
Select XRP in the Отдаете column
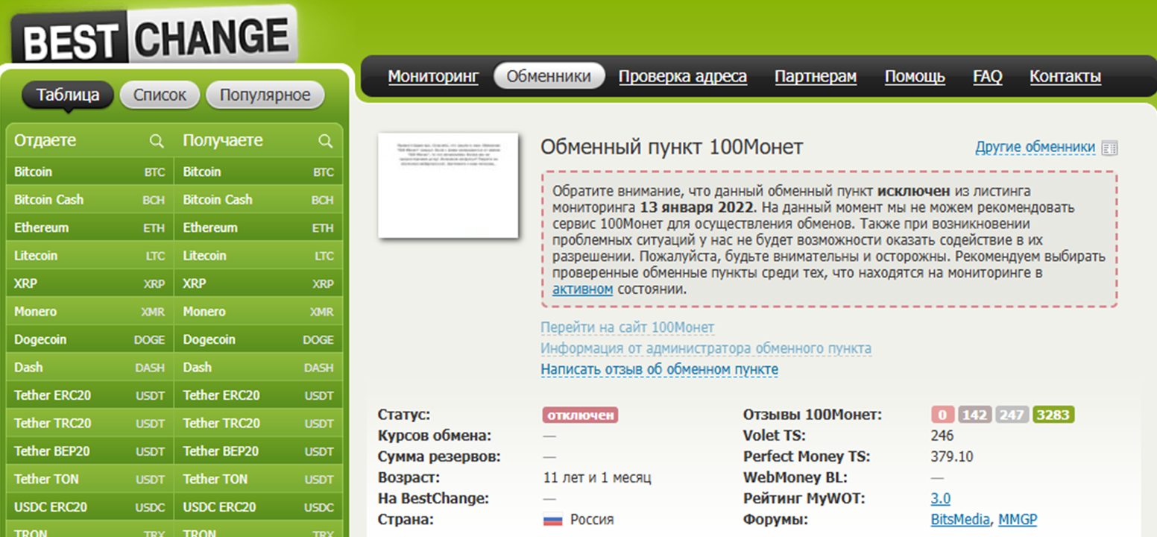(89, 283)
